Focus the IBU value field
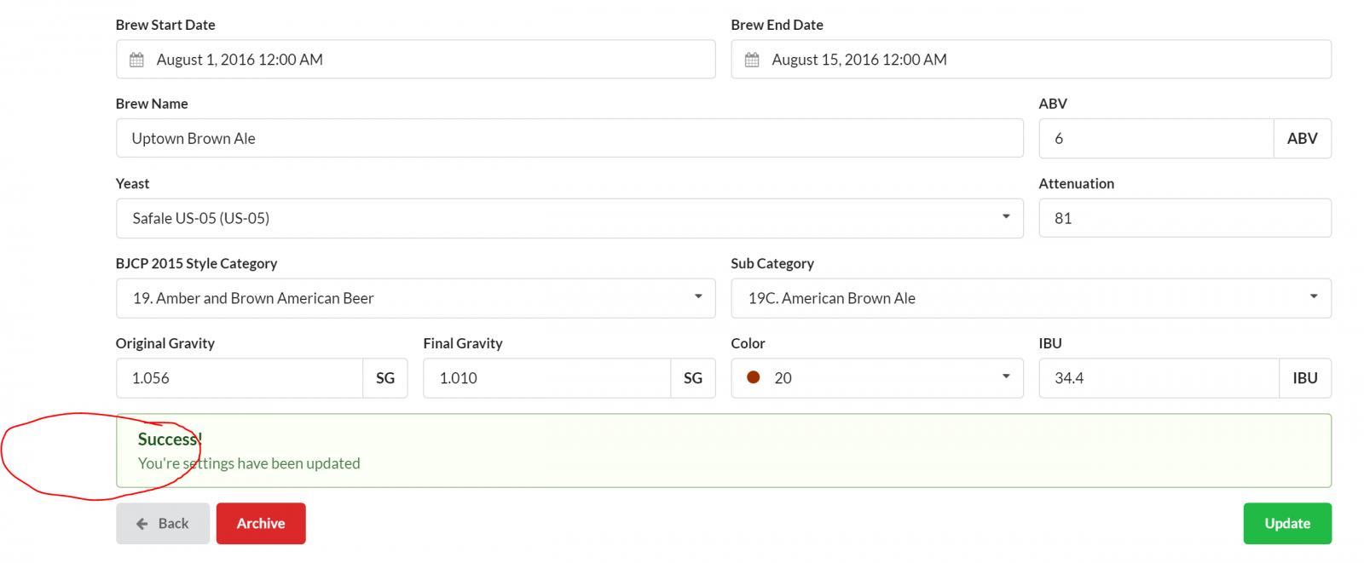The image size is (1364, 563). point(1159,378)
